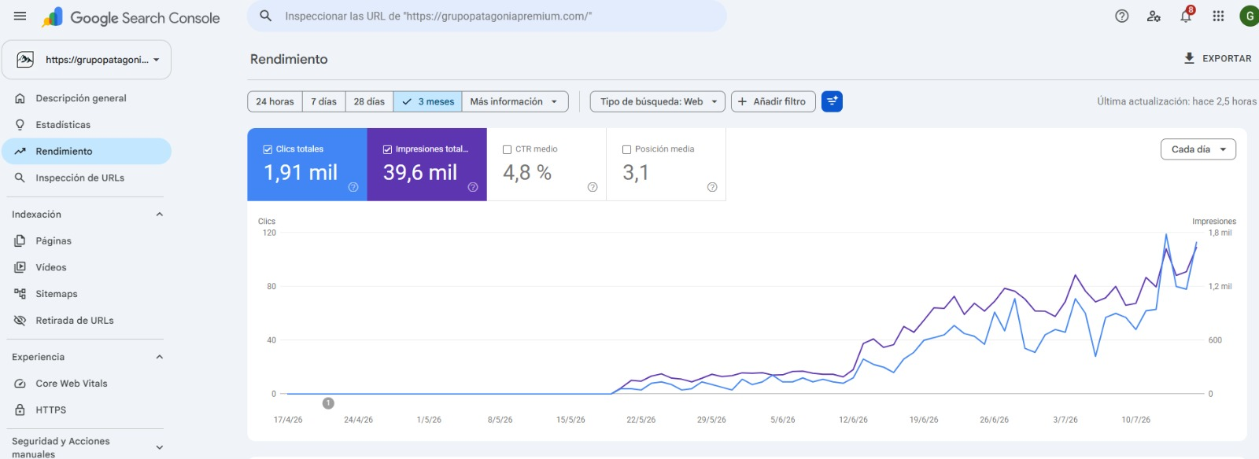Open the help question mark icon
1259x459 pixels.
(1122, 17)
